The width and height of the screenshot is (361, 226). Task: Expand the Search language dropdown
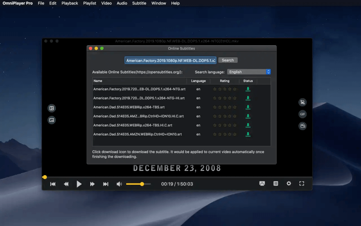point(249,72)
